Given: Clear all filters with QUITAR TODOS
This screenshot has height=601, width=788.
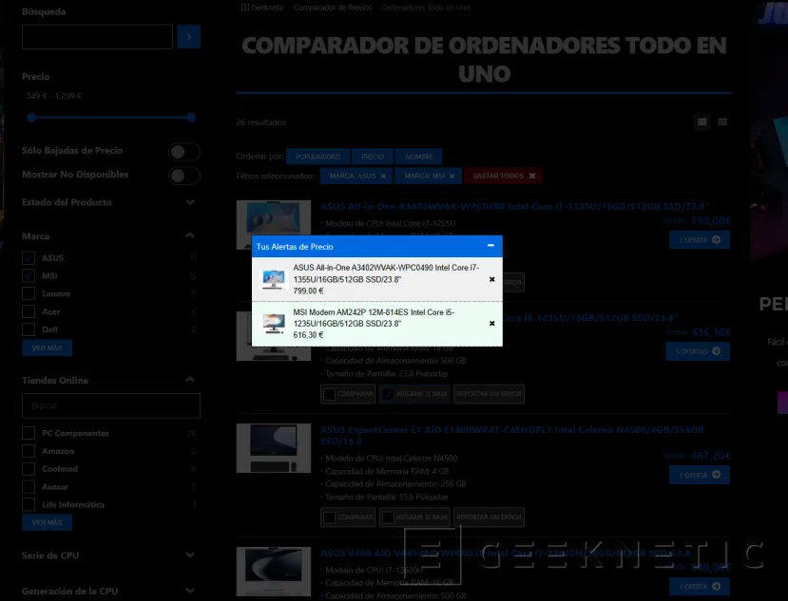Looking at the screenshot, I should point(504,176).
